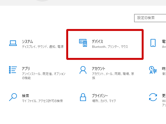Screen dimensions: 166x124
Task: Click the アカウント person icon
Action: click(x=83, y=70)
